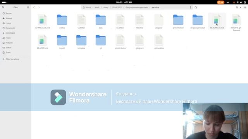Select the README.en.md file

click(x=217, y=22)
